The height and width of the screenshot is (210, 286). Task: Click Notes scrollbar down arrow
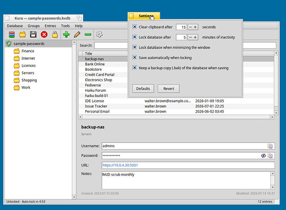(273, 187)
